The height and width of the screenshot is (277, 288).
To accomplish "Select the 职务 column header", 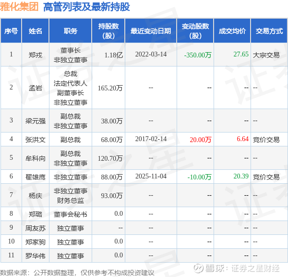I will [x=71, y=31].
